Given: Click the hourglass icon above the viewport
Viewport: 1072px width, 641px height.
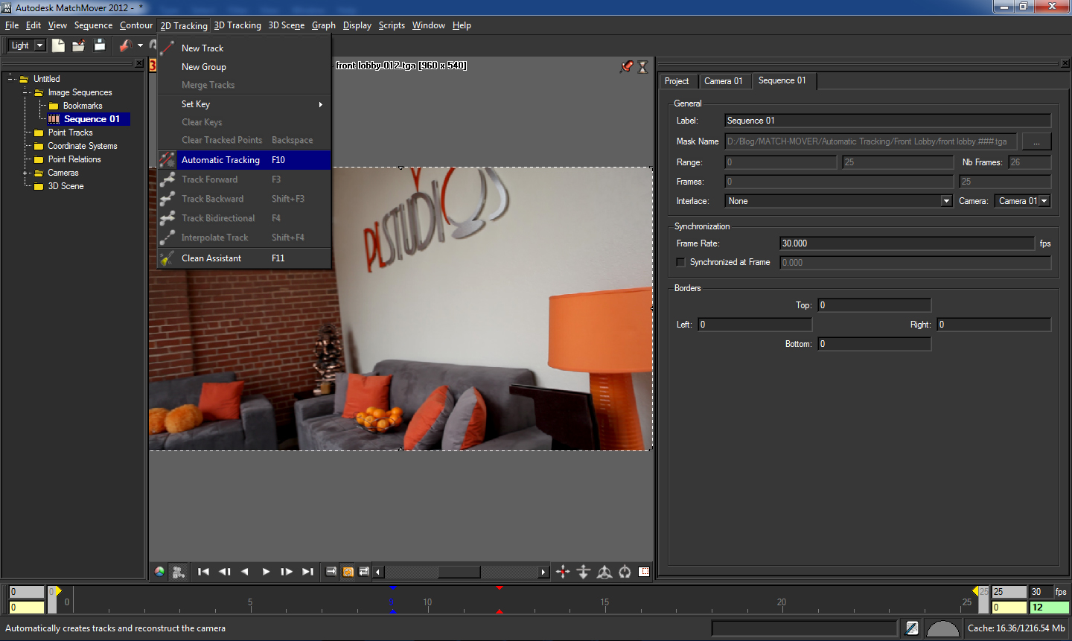Looking at the screenshot, I should (x=643, y=66).
